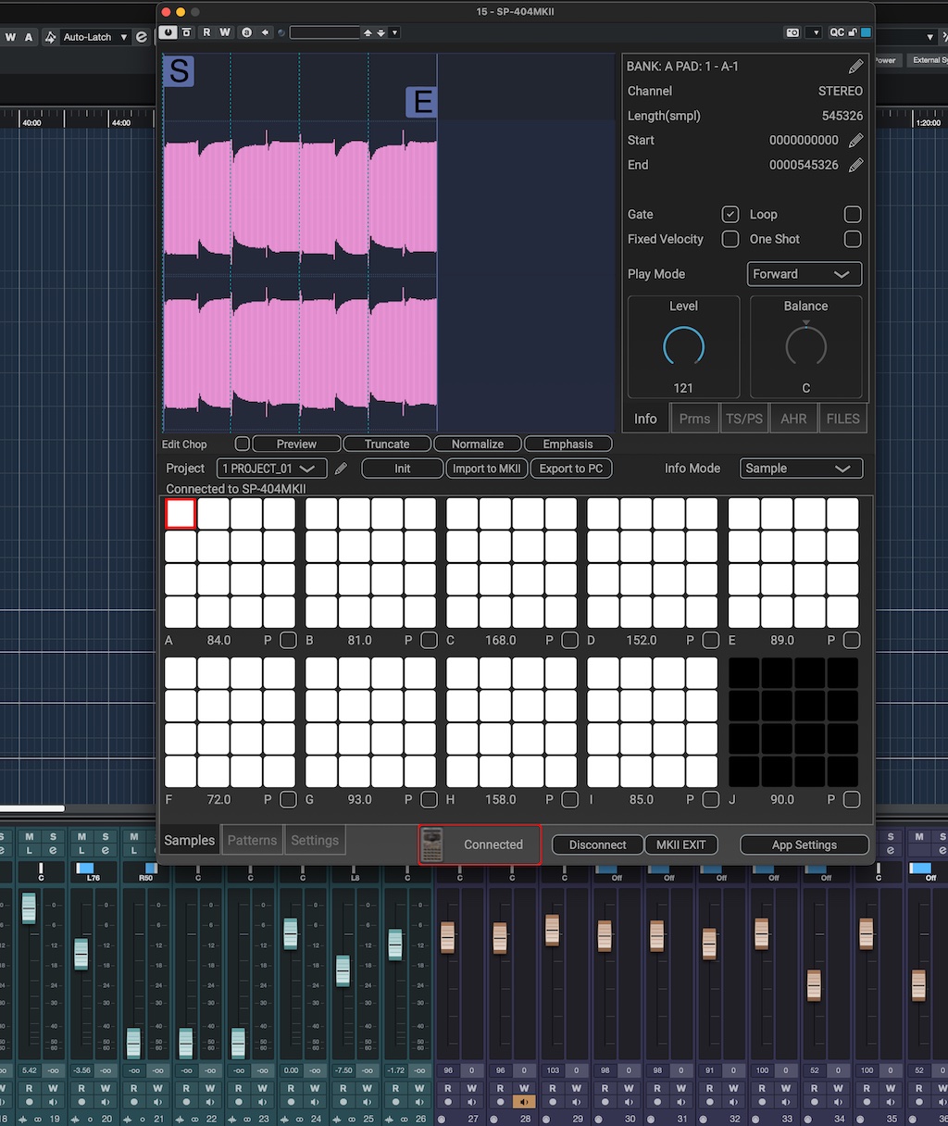Toggle the P checkbox for bank H
The height and width of the screenshot is (1126, 948).
click(x=570, y=799)
